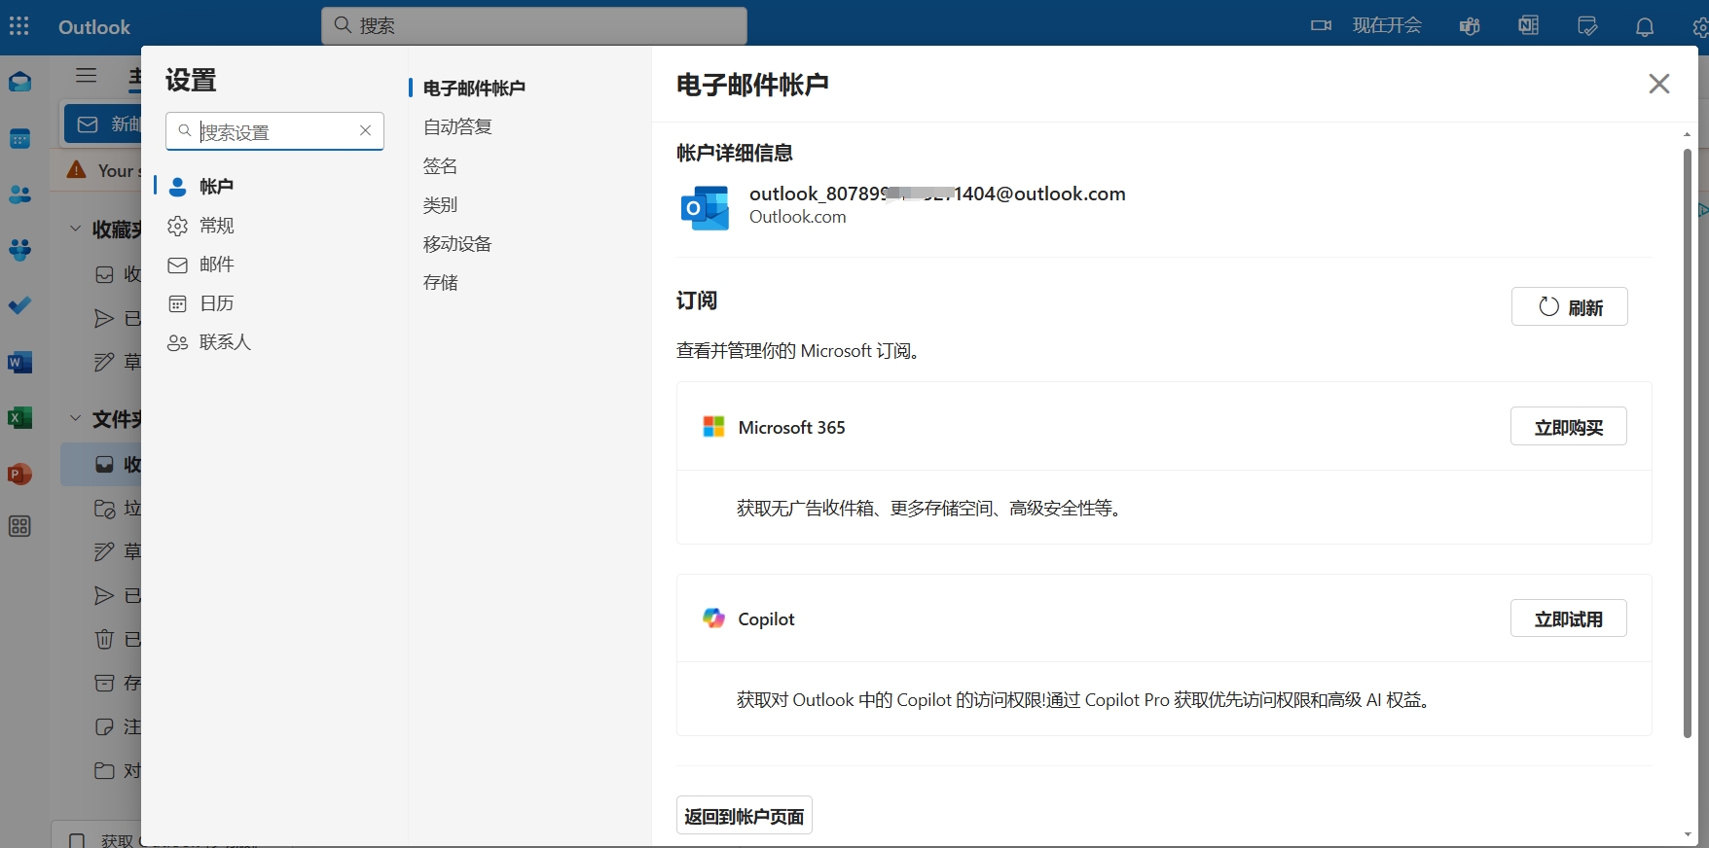
Task: Click the Search settings input field
Action: (275, 131)
